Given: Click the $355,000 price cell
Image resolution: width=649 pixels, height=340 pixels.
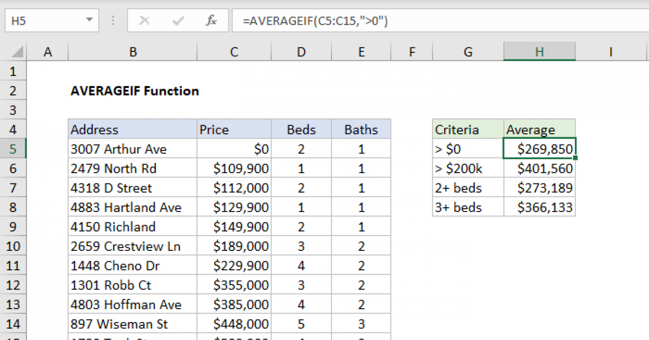Looking at the screenshot, I should point(234,285).
